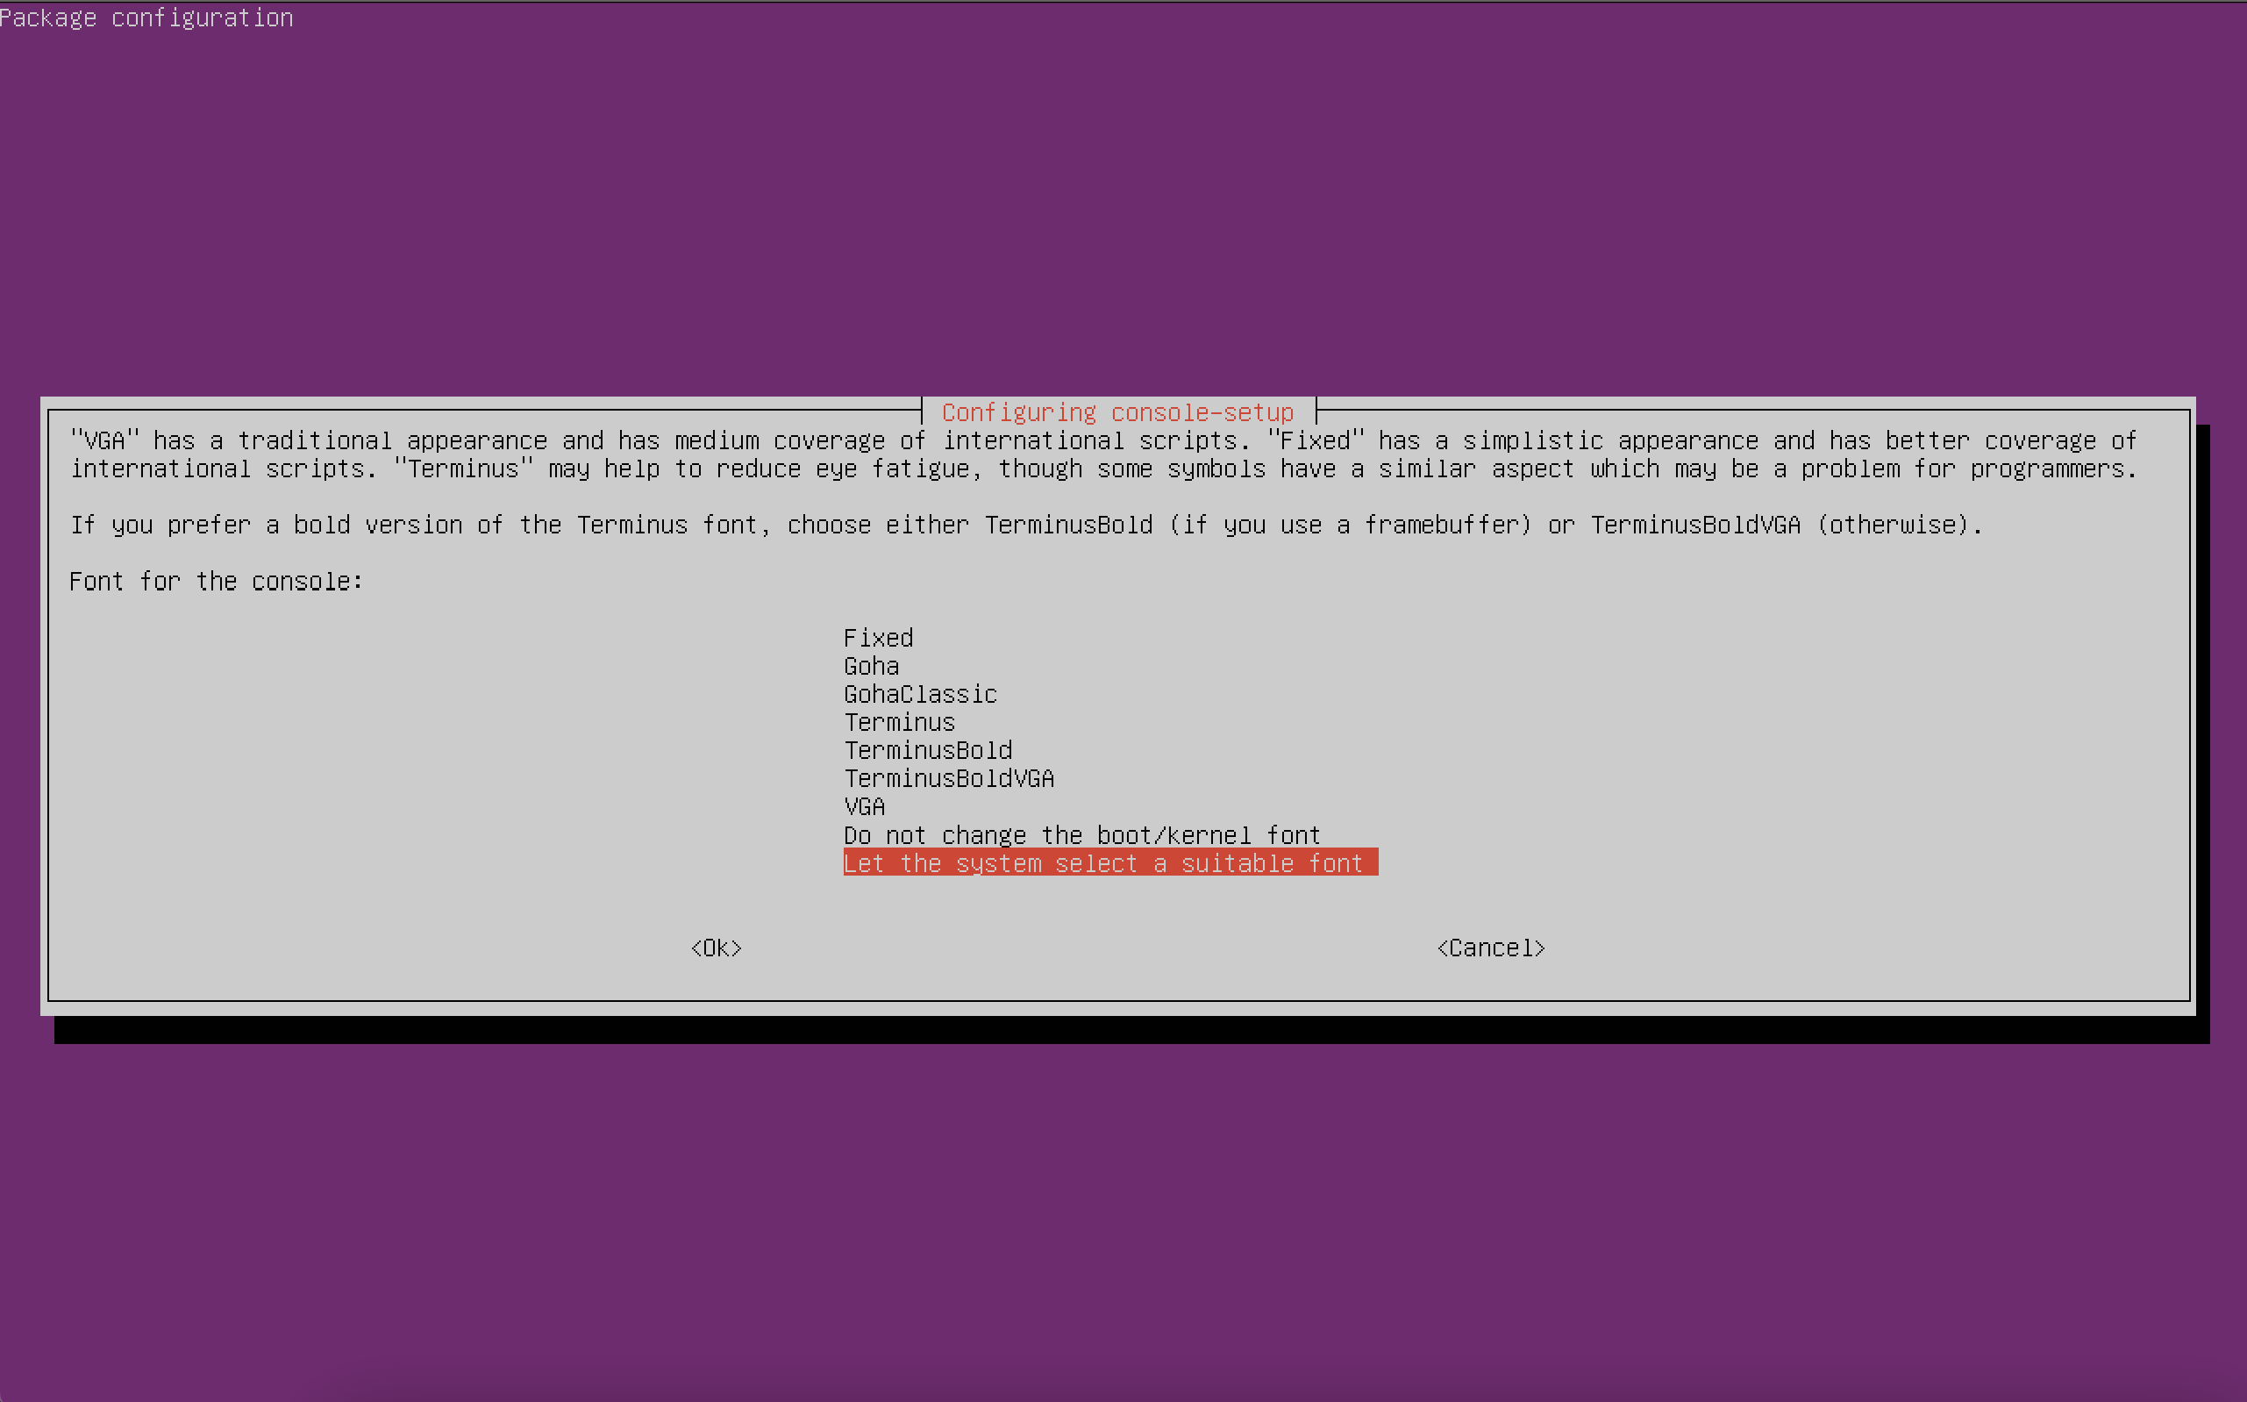Viewport: 2247px width, 1402px height.
Task: Select the VGA list entry
Action: (864, 805)
